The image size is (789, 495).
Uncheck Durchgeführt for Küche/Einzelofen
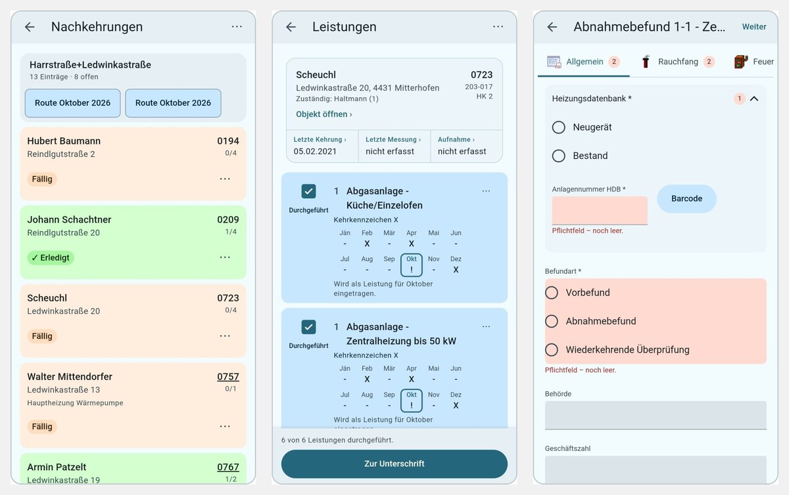(308, 191)
